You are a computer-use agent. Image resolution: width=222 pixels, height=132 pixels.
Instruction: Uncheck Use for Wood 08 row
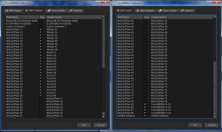pos(41,96)
